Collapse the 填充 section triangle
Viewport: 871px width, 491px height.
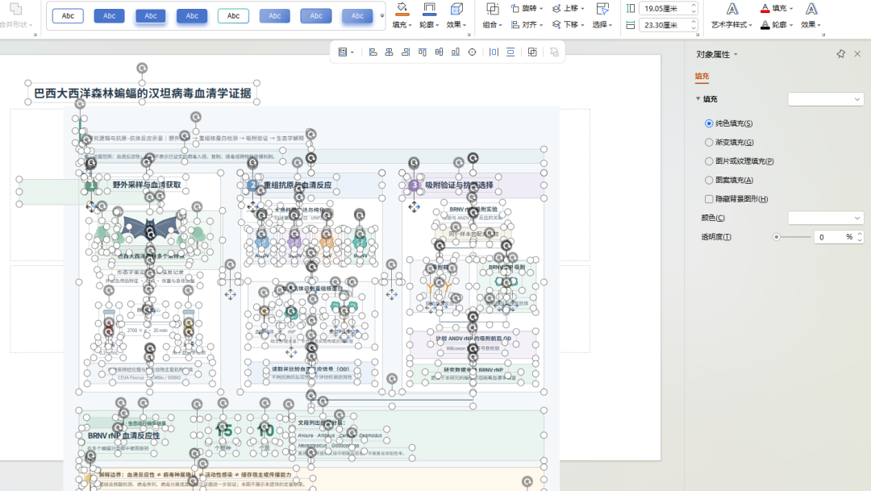(698, 99)
